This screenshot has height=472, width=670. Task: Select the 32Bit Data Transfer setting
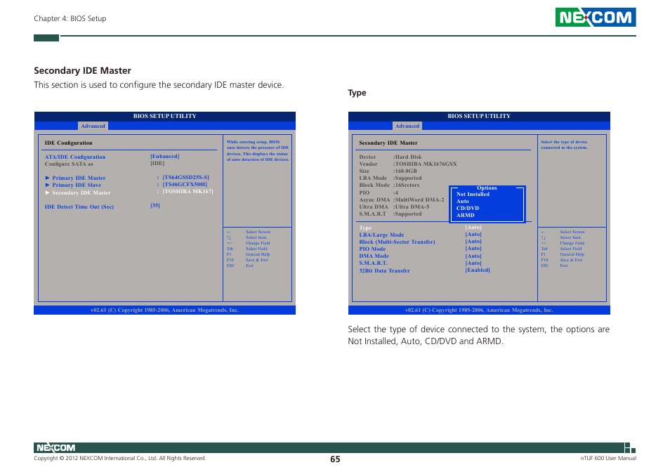[385, 271]
